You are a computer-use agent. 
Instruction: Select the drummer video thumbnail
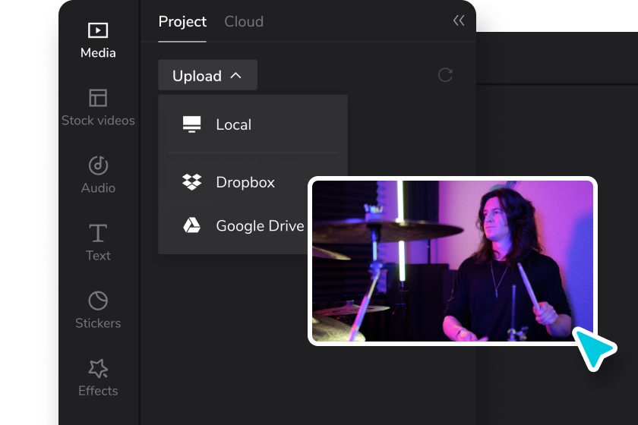coord(453,261)
